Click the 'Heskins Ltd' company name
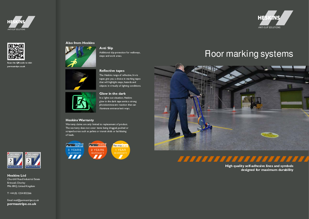The width and height of the screenshot is (309, 219). pyautogui.click(x=17, y=175)
